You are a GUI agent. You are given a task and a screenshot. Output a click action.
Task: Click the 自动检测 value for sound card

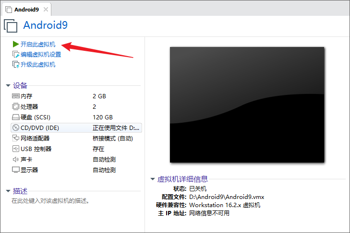pyautogui.click(x=104, y=160)
